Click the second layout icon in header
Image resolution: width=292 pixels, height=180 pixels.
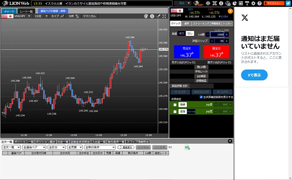(x=215, y=3)
